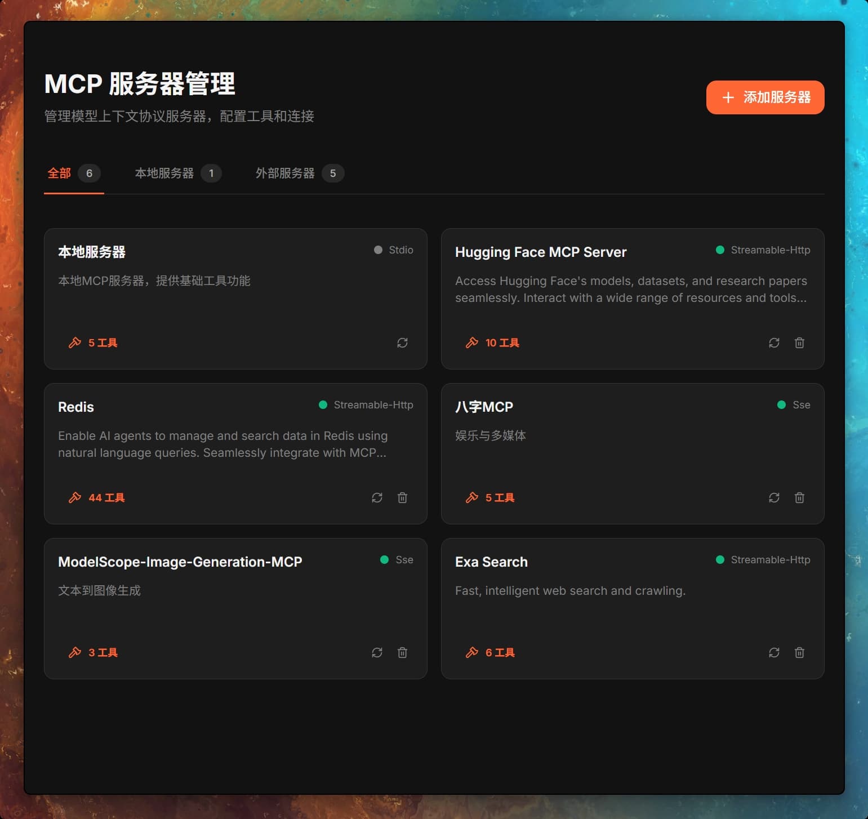
Task: Refresh the ModelScope-Image-Generation-MCP server
Action: pos(377,652)
